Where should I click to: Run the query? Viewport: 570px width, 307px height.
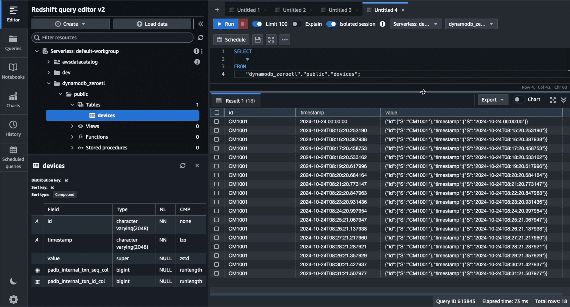(x=225, y=24)
